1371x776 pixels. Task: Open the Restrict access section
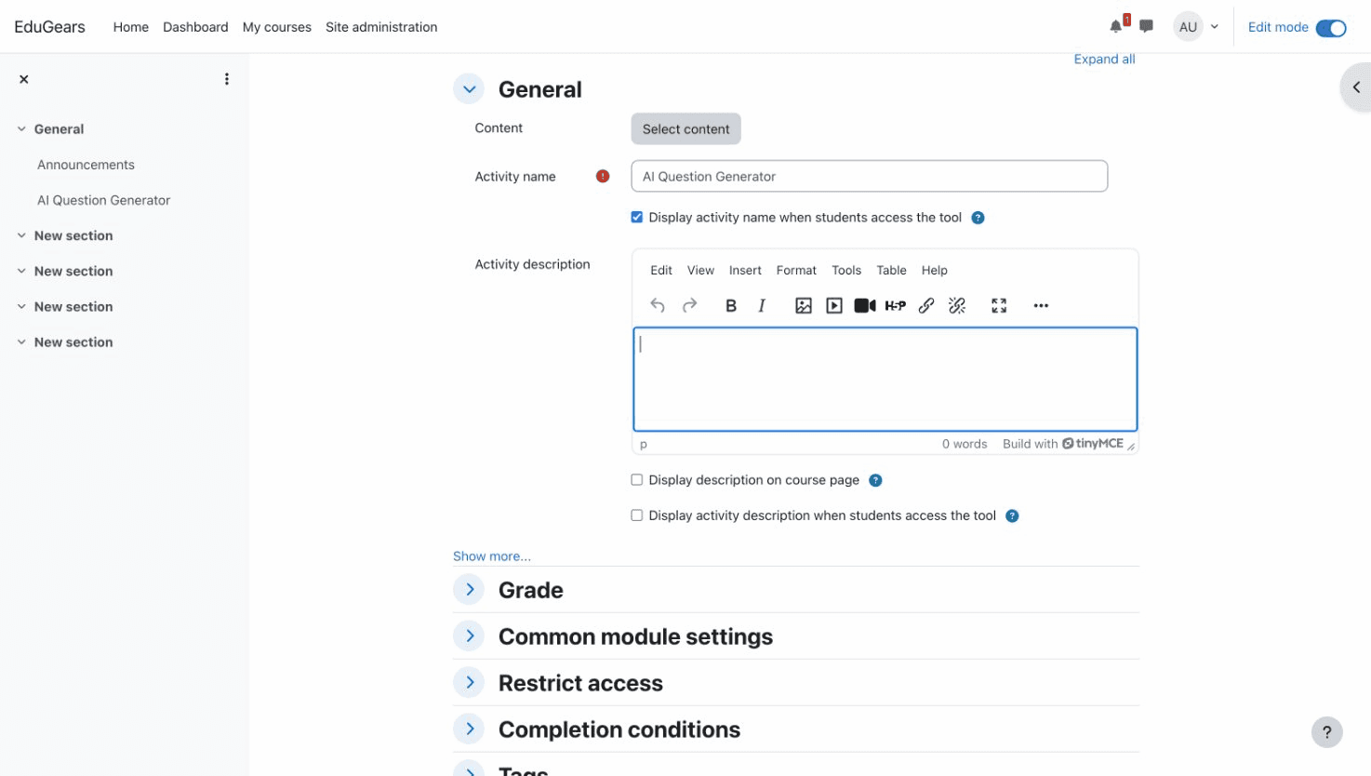(469, 682)
